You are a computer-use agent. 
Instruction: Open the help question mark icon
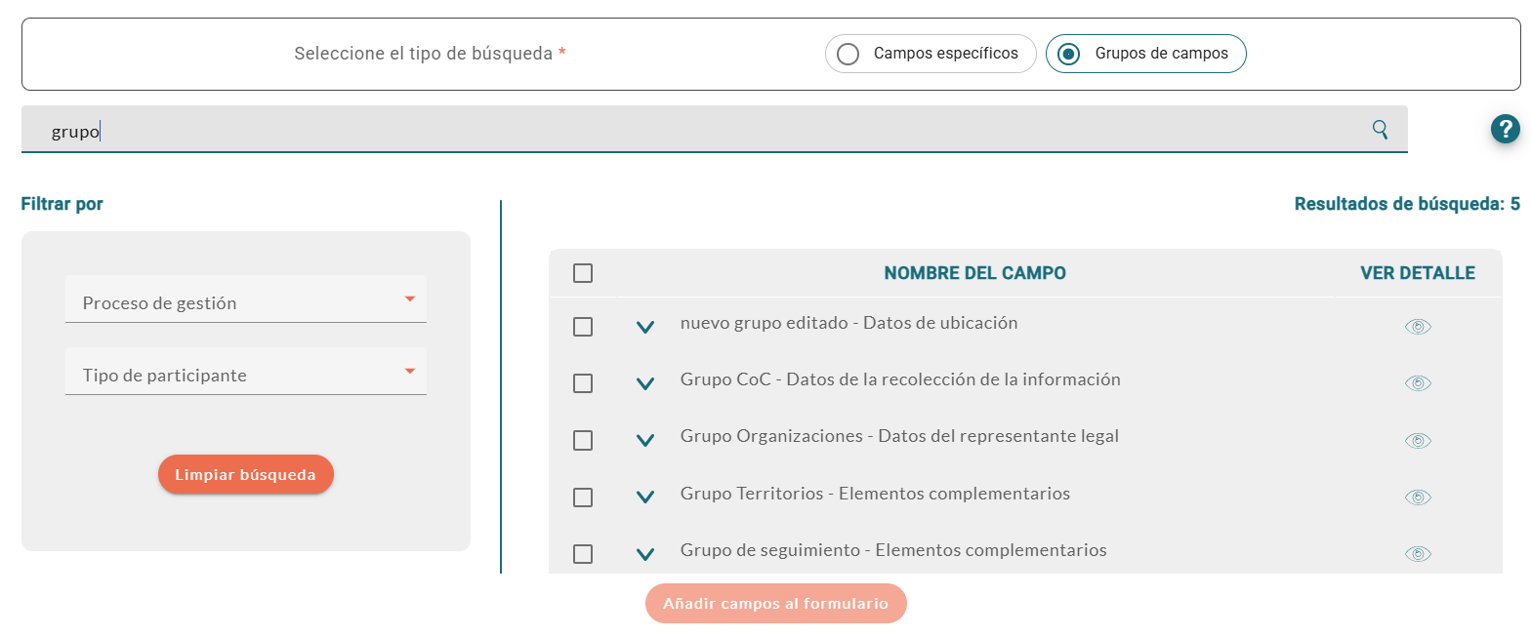click(x=1506, y=129)
